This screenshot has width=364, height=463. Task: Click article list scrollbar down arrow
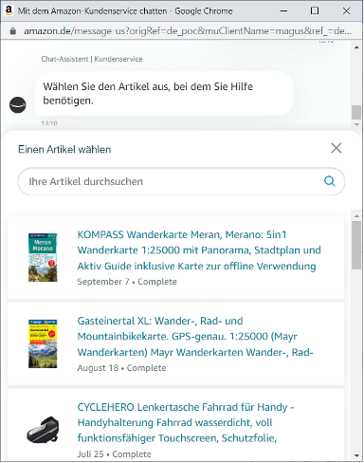[356, 455]
